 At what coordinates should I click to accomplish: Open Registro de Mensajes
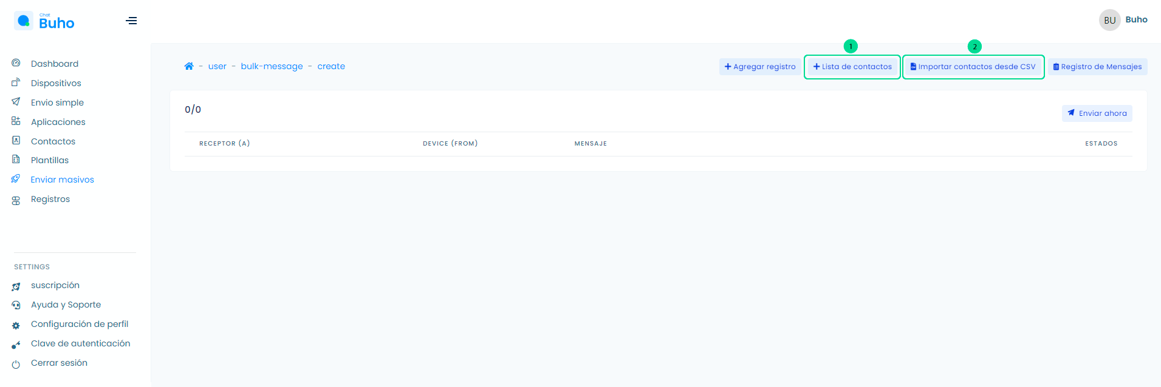tap(1097, 67)
